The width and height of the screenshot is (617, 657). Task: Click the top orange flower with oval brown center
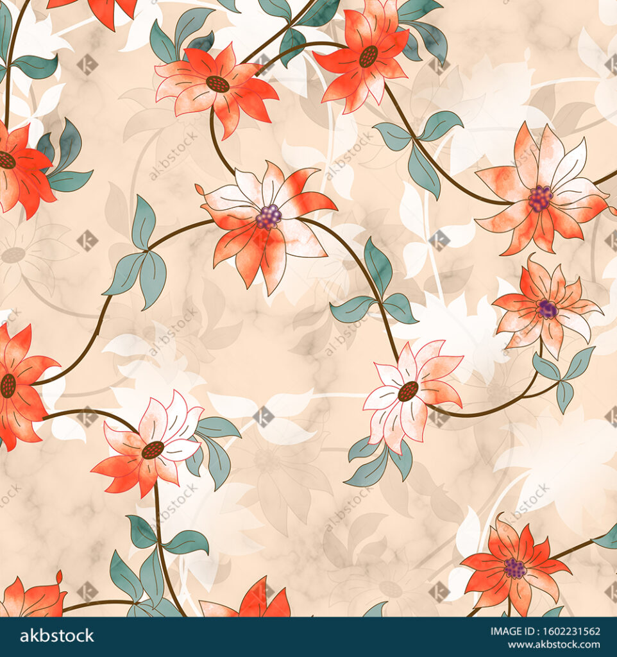point(218,83)
